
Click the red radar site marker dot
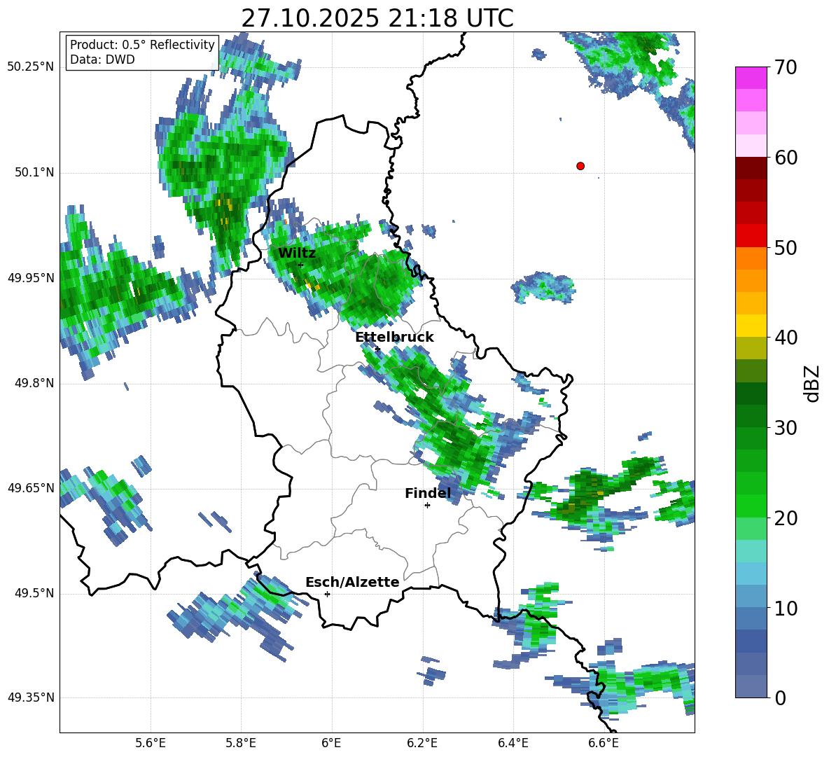tap(580, 166)
